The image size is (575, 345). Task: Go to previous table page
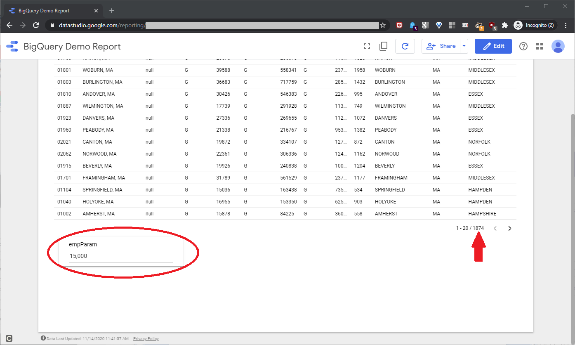[495, 228]
